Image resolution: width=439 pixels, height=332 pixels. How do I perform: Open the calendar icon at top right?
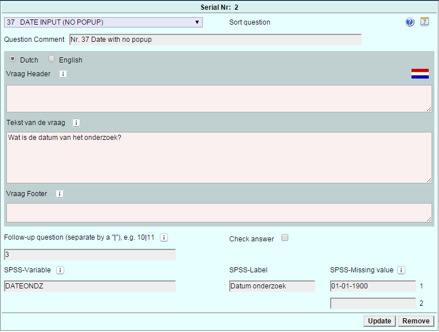tap(425, 22)
